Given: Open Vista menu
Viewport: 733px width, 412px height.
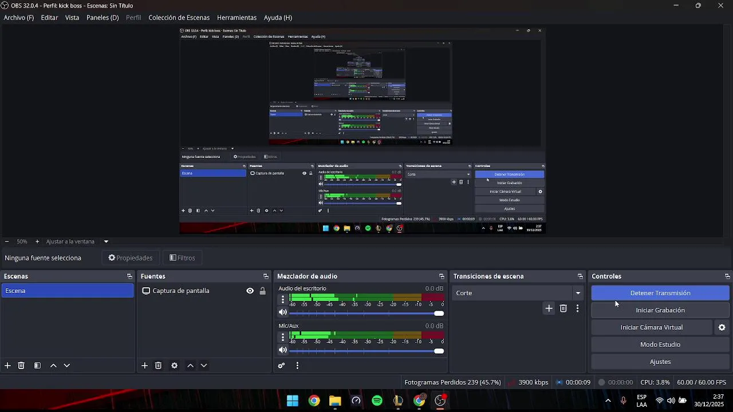Looking at the screenshot, I should point(72,18).
